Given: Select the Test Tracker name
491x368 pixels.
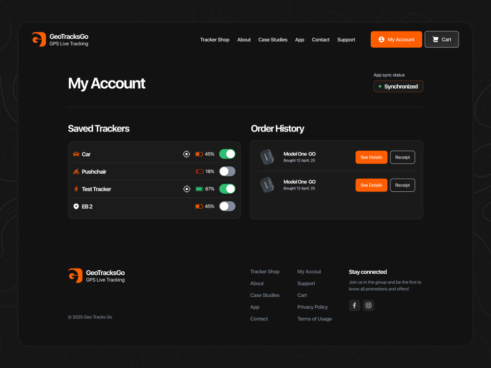Looking at the screenshot, I should coord(96,189).
